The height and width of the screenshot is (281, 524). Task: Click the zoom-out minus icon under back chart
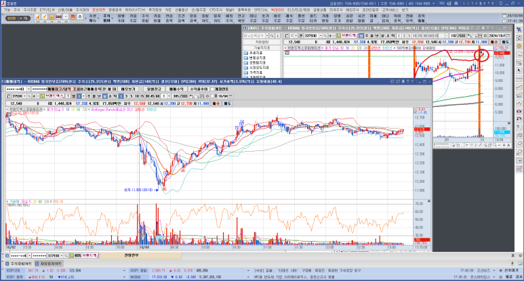click(x=500, y=145)
